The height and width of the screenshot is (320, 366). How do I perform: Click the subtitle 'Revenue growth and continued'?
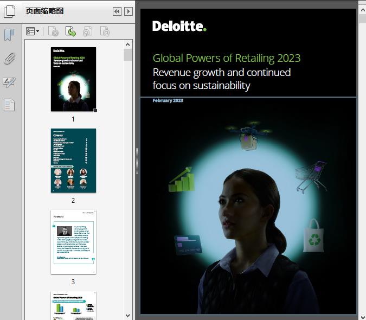pos(222,73)
